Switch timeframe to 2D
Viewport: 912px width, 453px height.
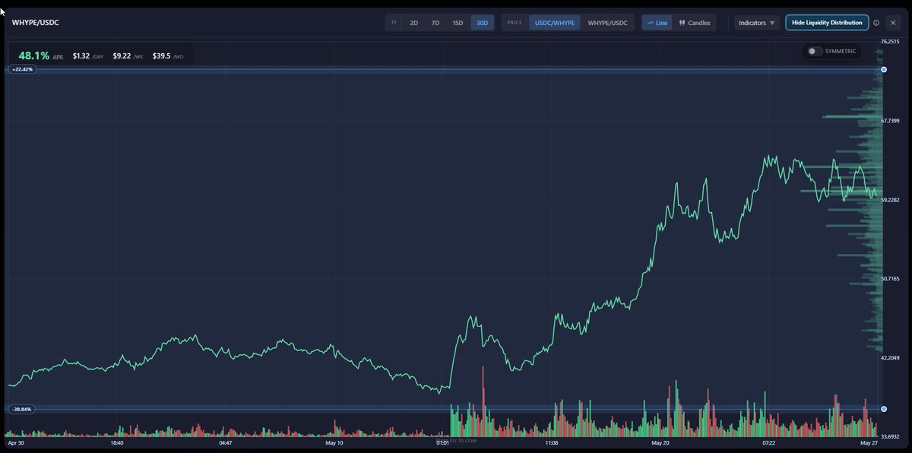(x=414, y=23)
